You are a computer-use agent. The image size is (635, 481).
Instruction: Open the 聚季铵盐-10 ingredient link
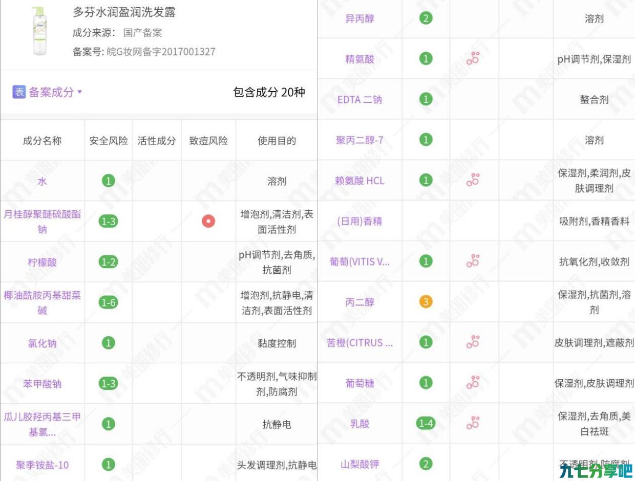pyautogui.click(x=42, y=465)
